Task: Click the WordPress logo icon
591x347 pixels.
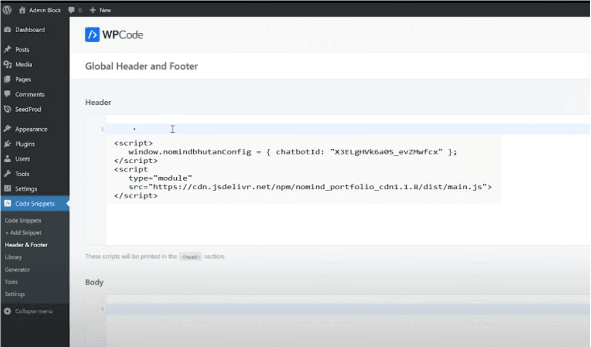Action: tap(7, 9)
